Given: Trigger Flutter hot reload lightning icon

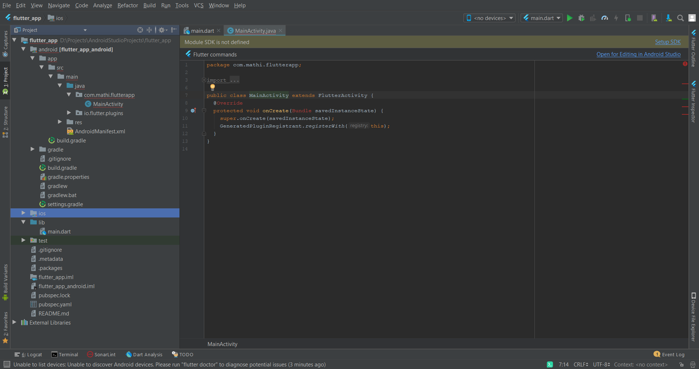Looking at the screenshot, I should (x=616, y=18).
